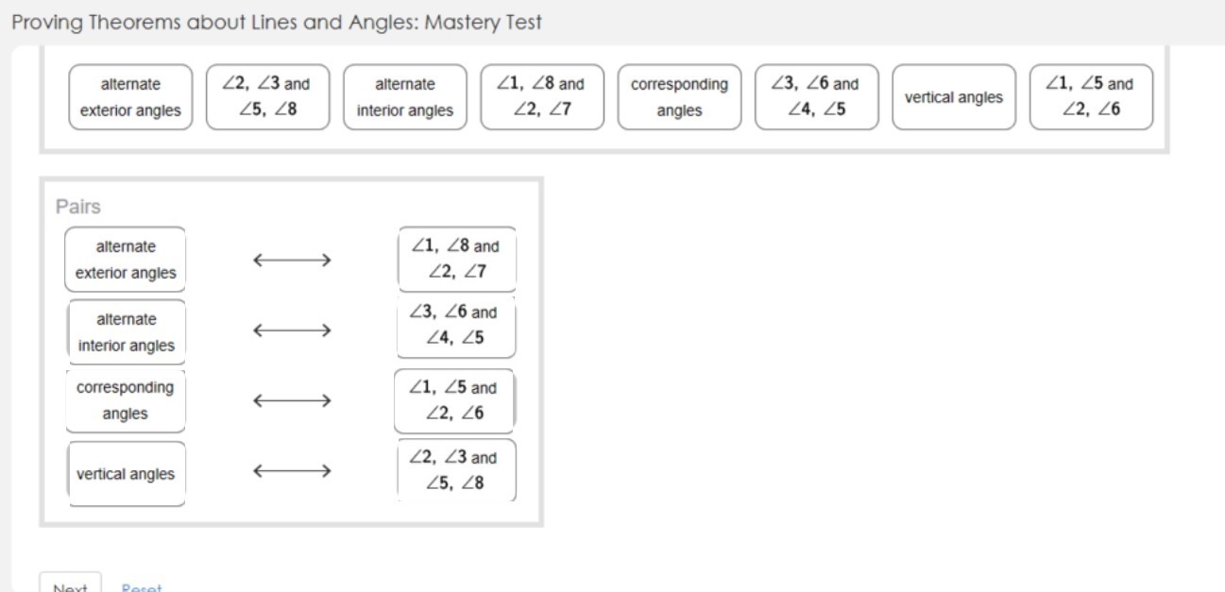Select the top '∠1, ∠8 and ∠2, ∠7' tile
1225x592 pixels.
(542, 97)
